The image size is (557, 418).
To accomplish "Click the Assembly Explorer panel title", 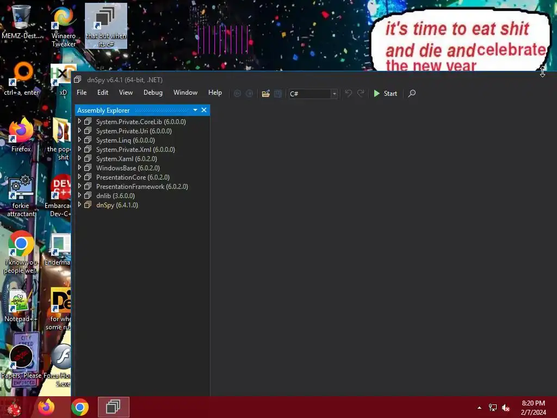I will (103, 110).
